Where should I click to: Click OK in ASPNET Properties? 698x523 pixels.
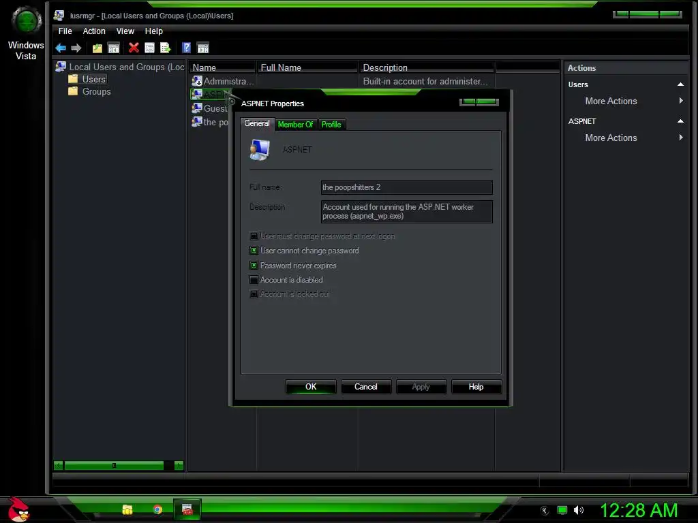(311, 387)
